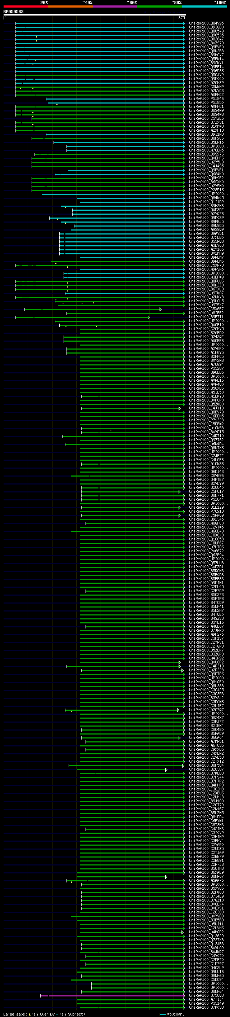The image size is (230, 1017).
Task: Open hit UniRef100_P71323
Action: coord(206,420)
